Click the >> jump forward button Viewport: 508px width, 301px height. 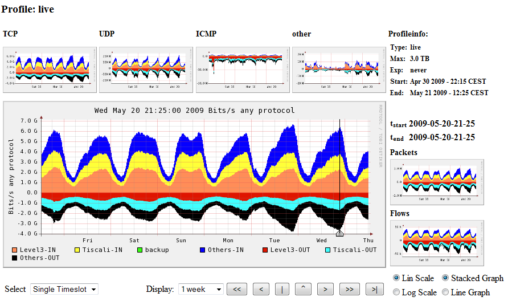coord(349,289)
